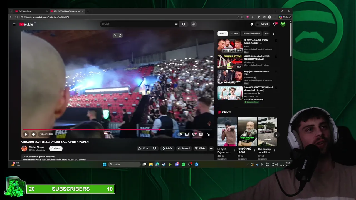Open player settings gear
This screenshot has height=200, width=356.
click(194, 134)
